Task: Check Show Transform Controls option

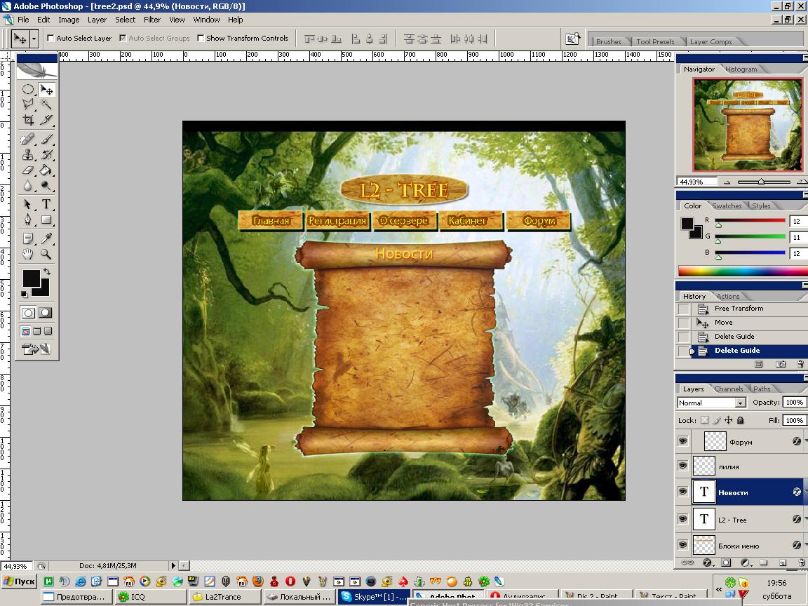Action: coord(201,39)
